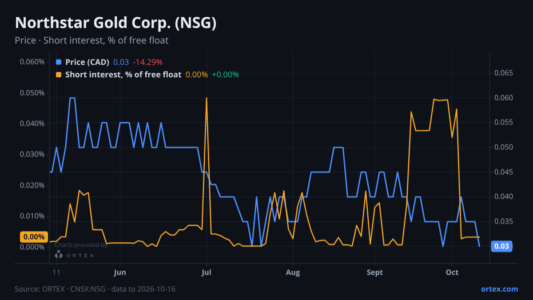The height and width of the screenshot is (300, 533).
Task: Select the 0.00% orange axis tag
Action: [33, 237]
